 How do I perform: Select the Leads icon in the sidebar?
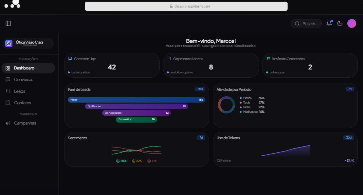(x=8, y=91)
